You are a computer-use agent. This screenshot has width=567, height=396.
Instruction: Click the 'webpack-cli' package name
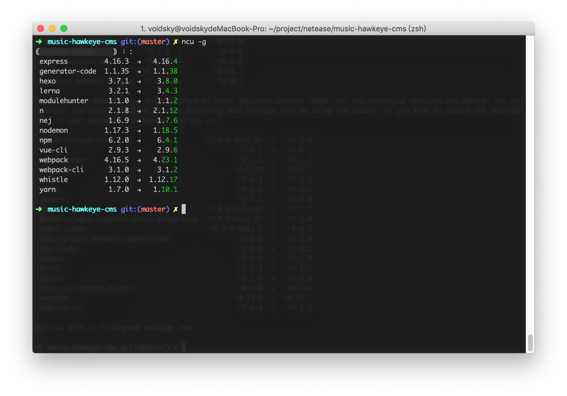pyautogui.click(x=62, y=170)
